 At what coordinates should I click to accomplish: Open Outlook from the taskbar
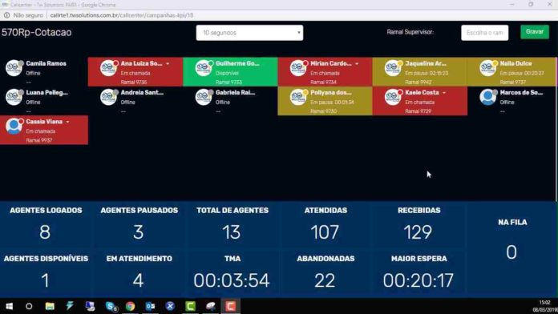tap(150, 306)
